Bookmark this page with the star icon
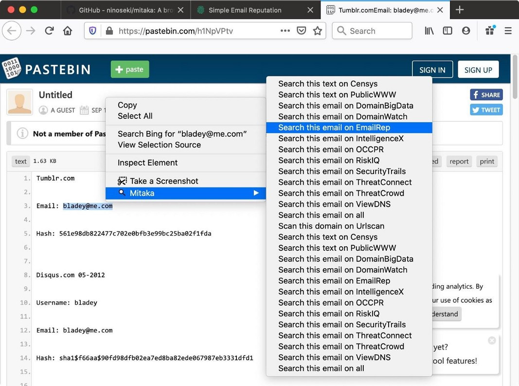The width and height of the screenshot is (519, 386). point(318,31)
